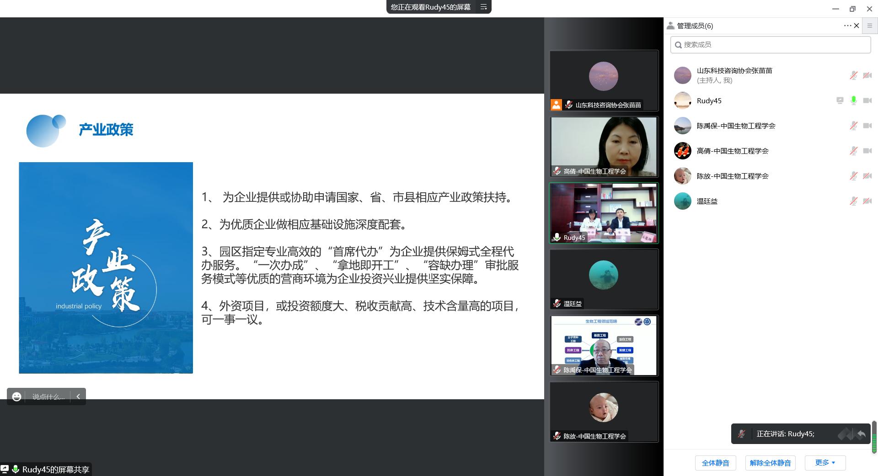This screenshot has height=476, width=878.
Task: Unmute 陈禹保-中国生物工程学会 microphone
Action: coord(853,126)
